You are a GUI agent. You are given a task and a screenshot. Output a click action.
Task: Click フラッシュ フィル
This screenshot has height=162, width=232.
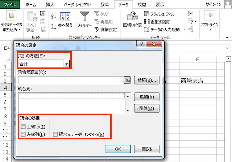click(159, 14)
